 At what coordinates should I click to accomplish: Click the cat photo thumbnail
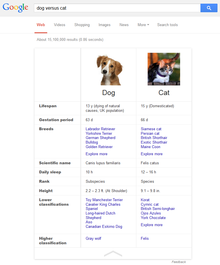click(x=164, y=69)
